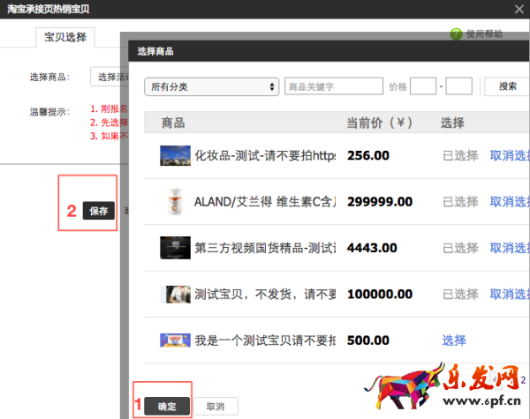Click thumbnail of 第三方视频国货精品 product
This screenshot has width=530, height=419.
[x=175, y=248]
